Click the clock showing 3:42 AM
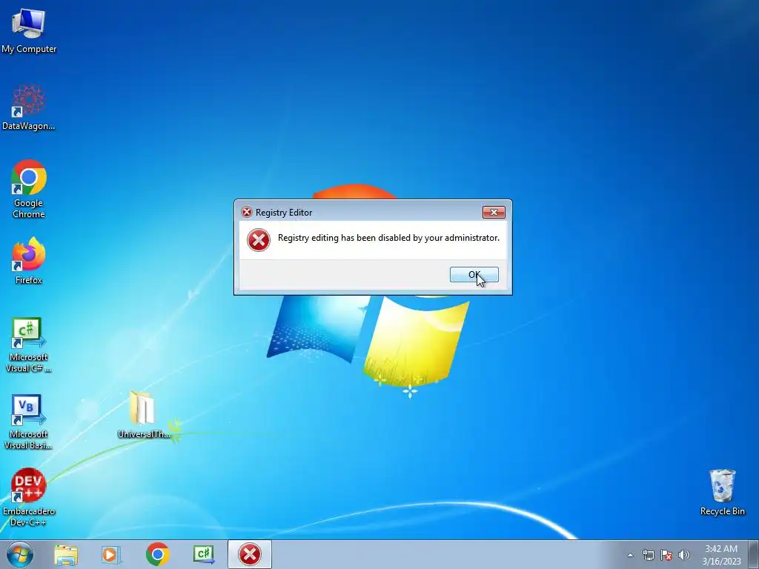 pyautogui.click(x=721, y=554)
